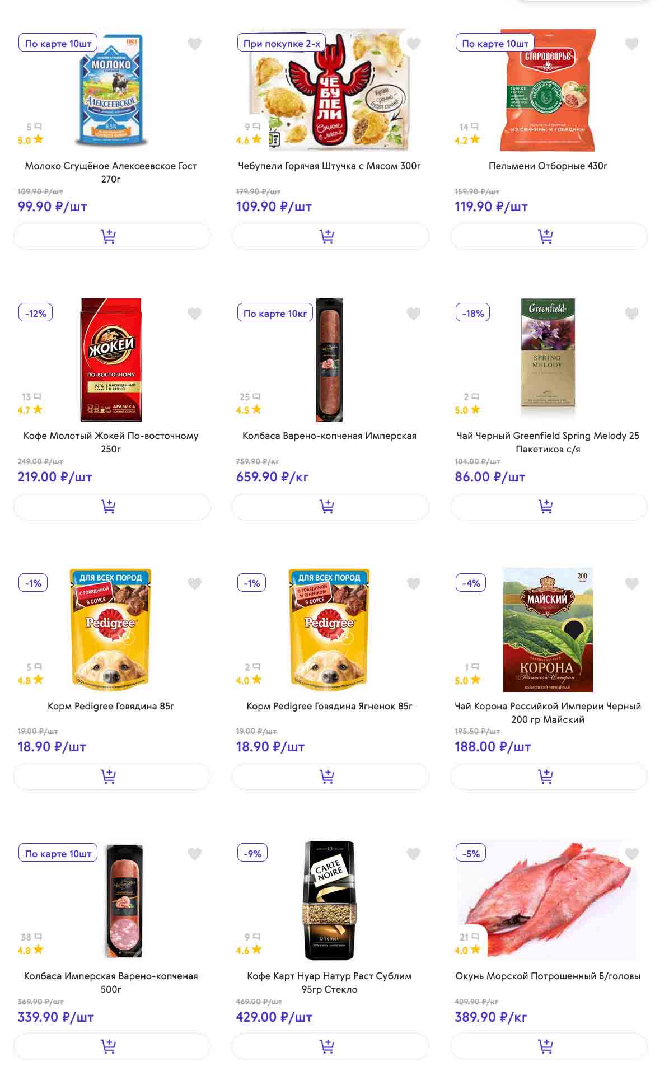Viewport: 669px width, 1085px height.
Task: Open Корм Pedigree Говядина 85г title link
Action: click(x=111, y=706)
